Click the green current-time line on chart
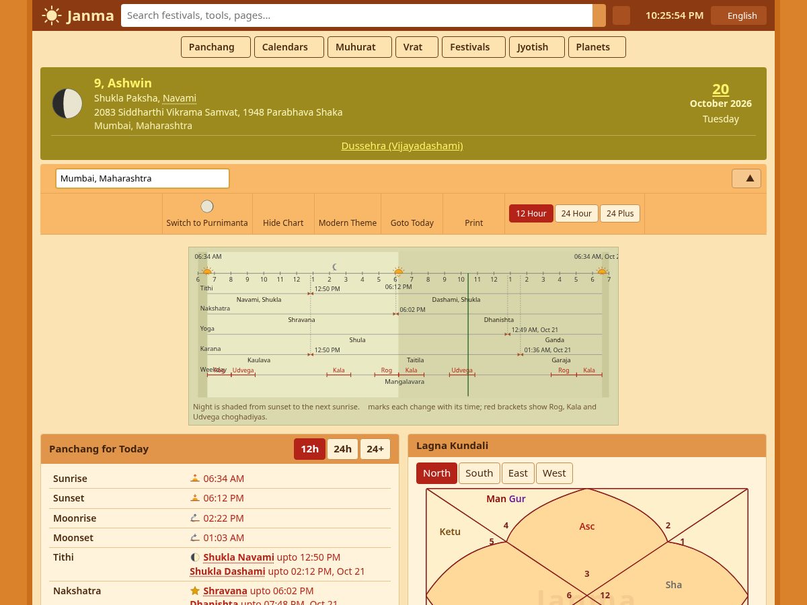This screenshot has width=807, height=605. coord(468,334)
